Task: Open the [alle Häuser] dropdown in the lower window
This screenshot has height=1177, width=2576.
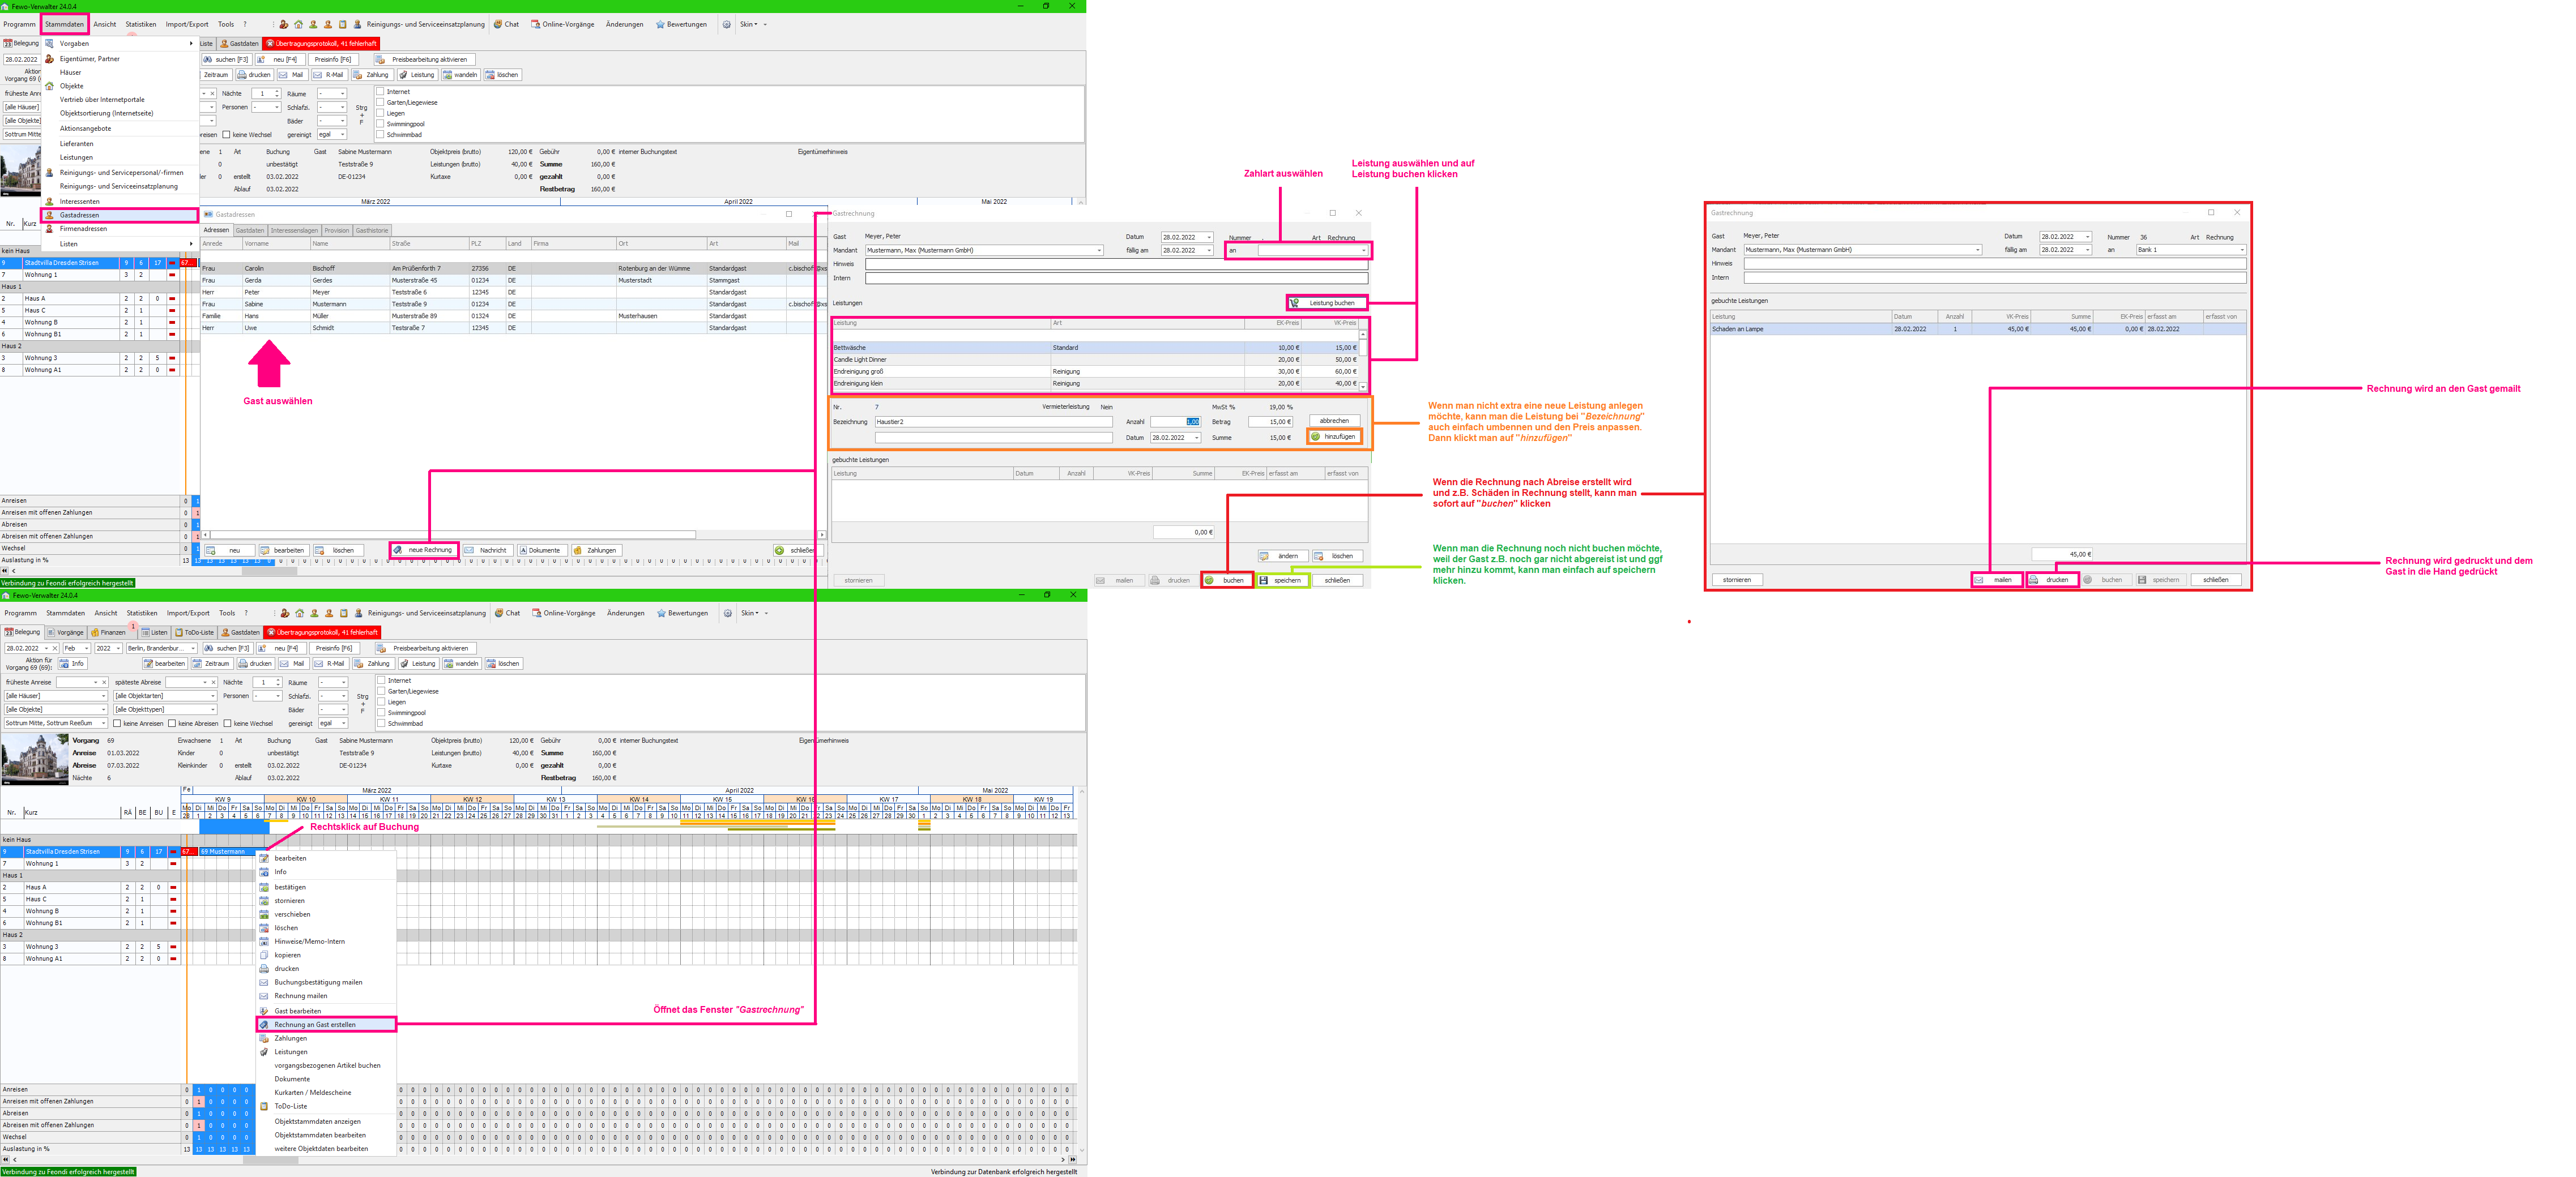Action: pos(55,695)
